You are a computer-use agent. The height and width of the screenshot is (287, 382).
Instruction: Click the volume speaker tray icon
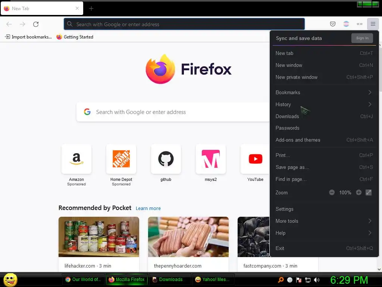(317, 280)
